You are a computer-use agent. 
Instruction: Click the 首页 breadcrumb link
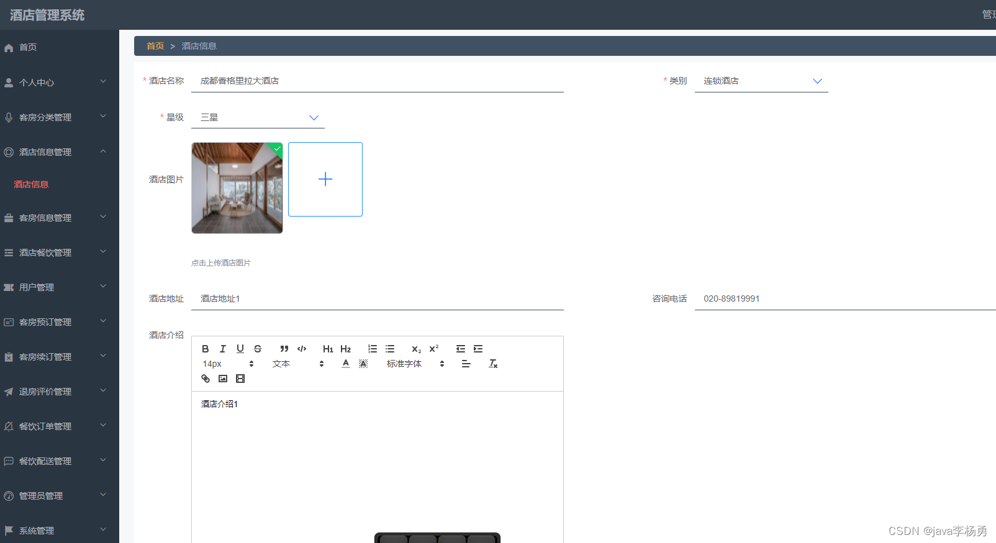155,46
